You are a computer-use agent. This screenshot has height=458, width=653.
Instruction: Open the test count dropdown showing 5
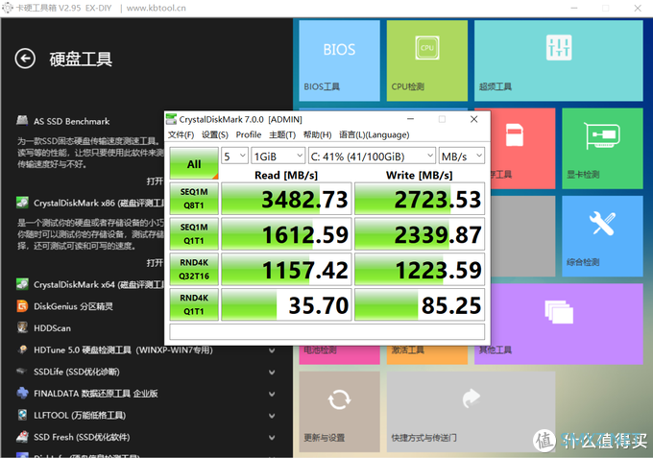click(x=234, y=157)
